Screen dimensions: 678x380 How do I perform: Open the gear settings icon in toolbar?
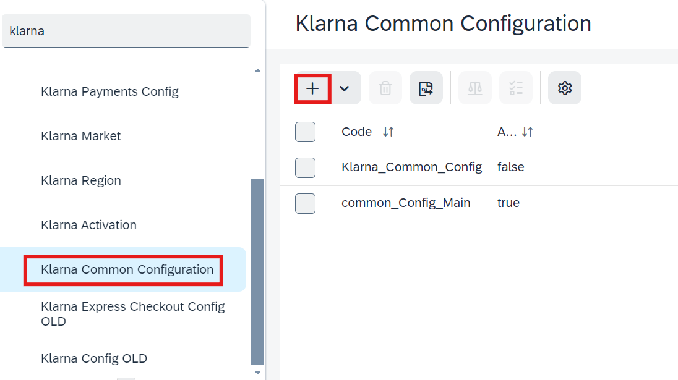[565, 88]
